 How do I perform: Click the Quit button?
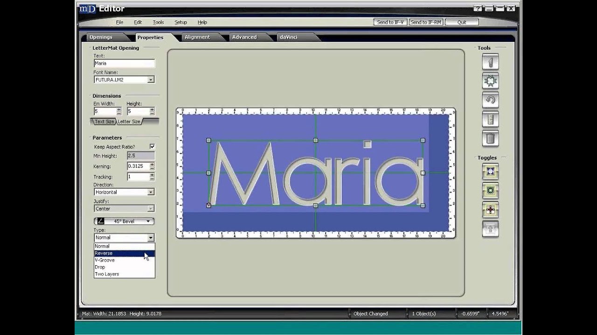pos(462,22)
